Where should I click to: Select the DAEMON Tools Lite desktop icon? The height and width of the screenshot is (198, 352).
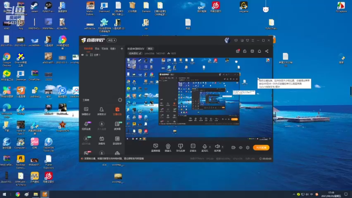point(48,145)
